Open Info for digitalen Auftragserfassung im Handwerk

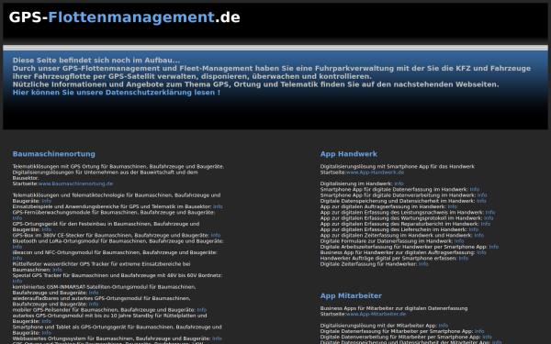click(x=452, y=206)
